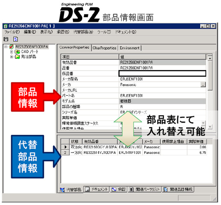Click the 項目 column header
This screenshot has height=205, width=221.
point(90,57)
